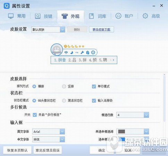Click the QQ input logo icon in title bar
Image resolution: width=168 pixels, height=156 pixels.
point(7,6)
